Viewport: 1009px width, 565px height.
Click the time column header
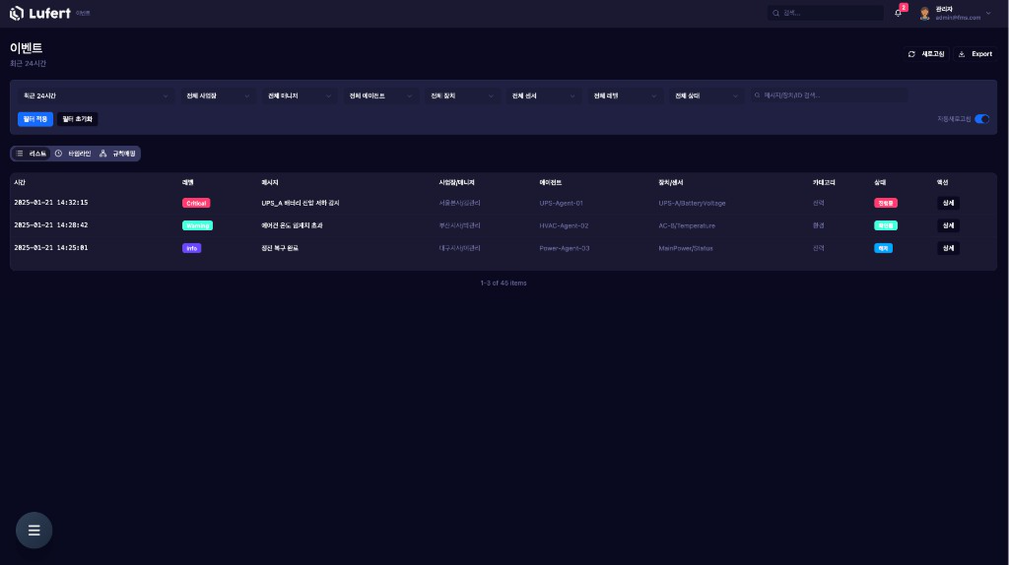tap(20, 183)
